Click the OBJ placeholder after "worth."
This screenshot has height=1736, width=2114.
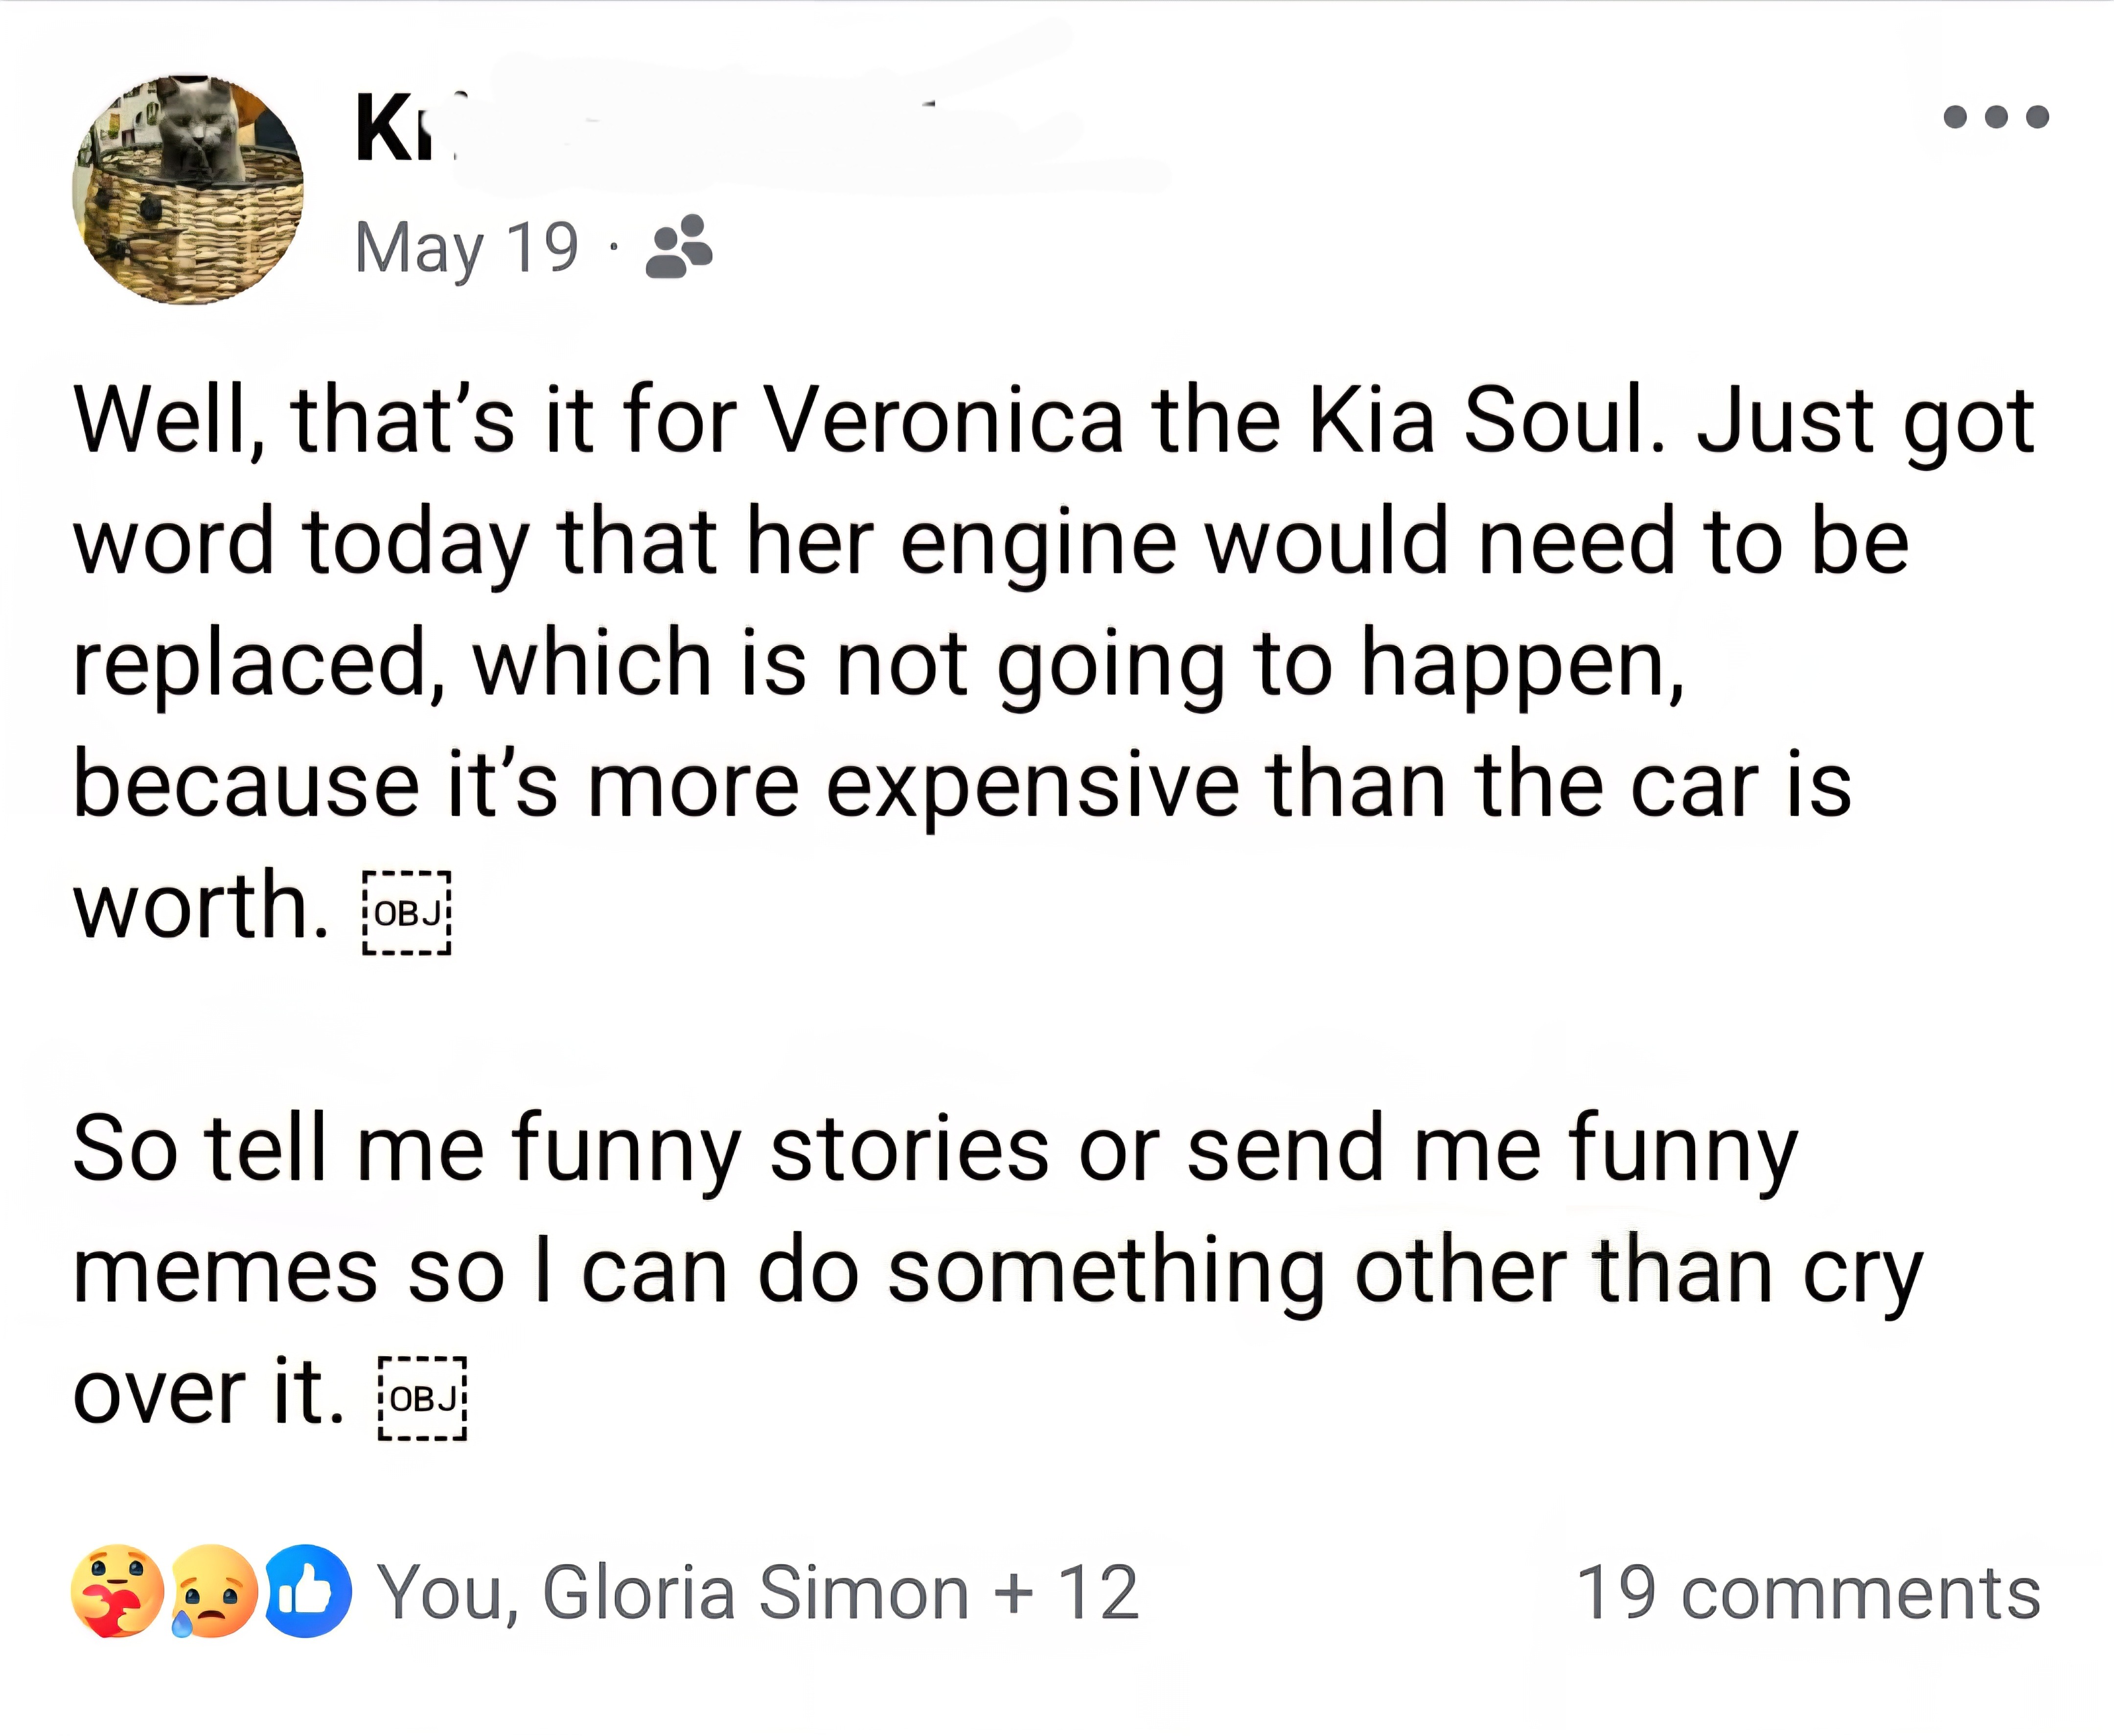(x=407, y=913)
